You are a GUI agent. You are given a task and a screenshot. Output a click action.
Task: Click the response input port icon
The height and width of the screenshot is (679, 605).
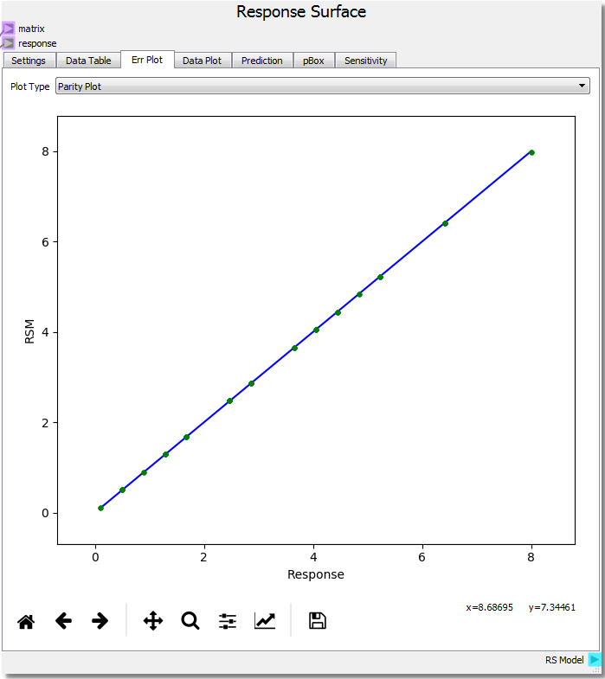click(x=8, y=43)
